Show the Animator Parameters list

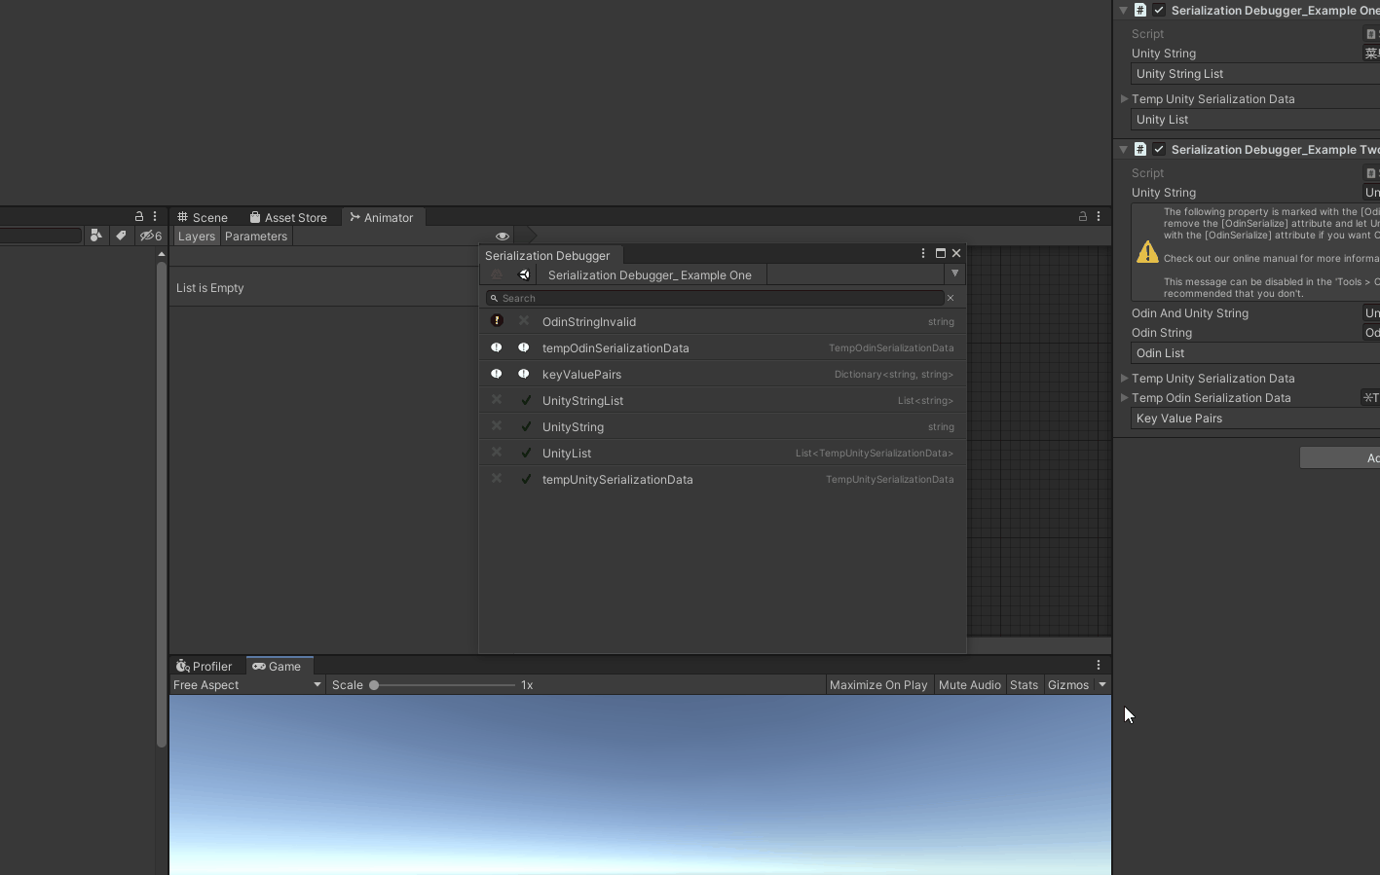[256, 237]
